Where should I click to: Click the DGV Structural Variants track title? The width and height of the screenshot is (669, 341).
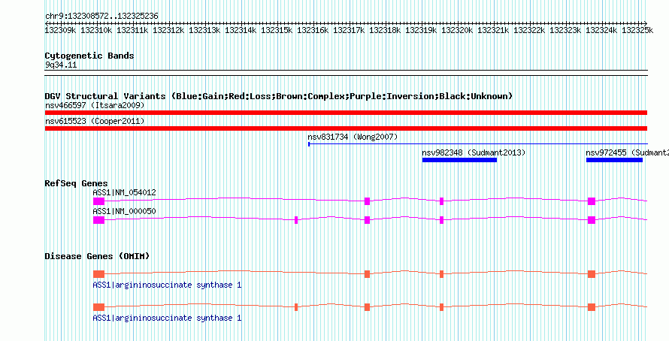pyautogui.click(x=279, y=96)
